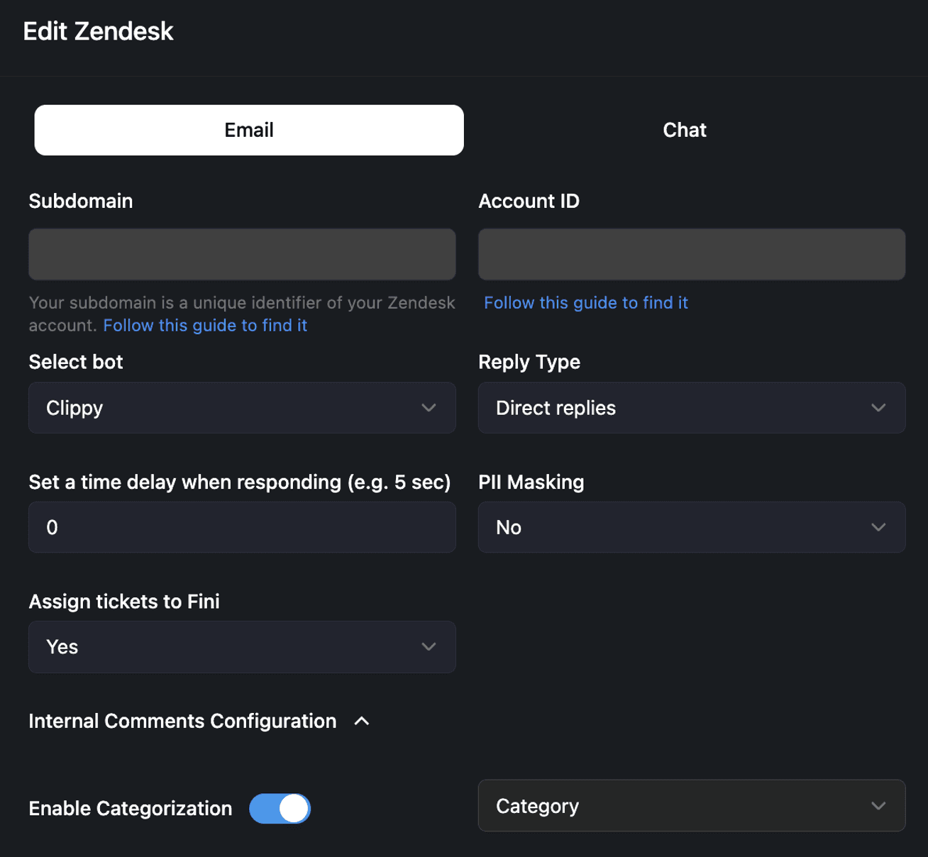Click the Account ID input field

coord(692,254)
